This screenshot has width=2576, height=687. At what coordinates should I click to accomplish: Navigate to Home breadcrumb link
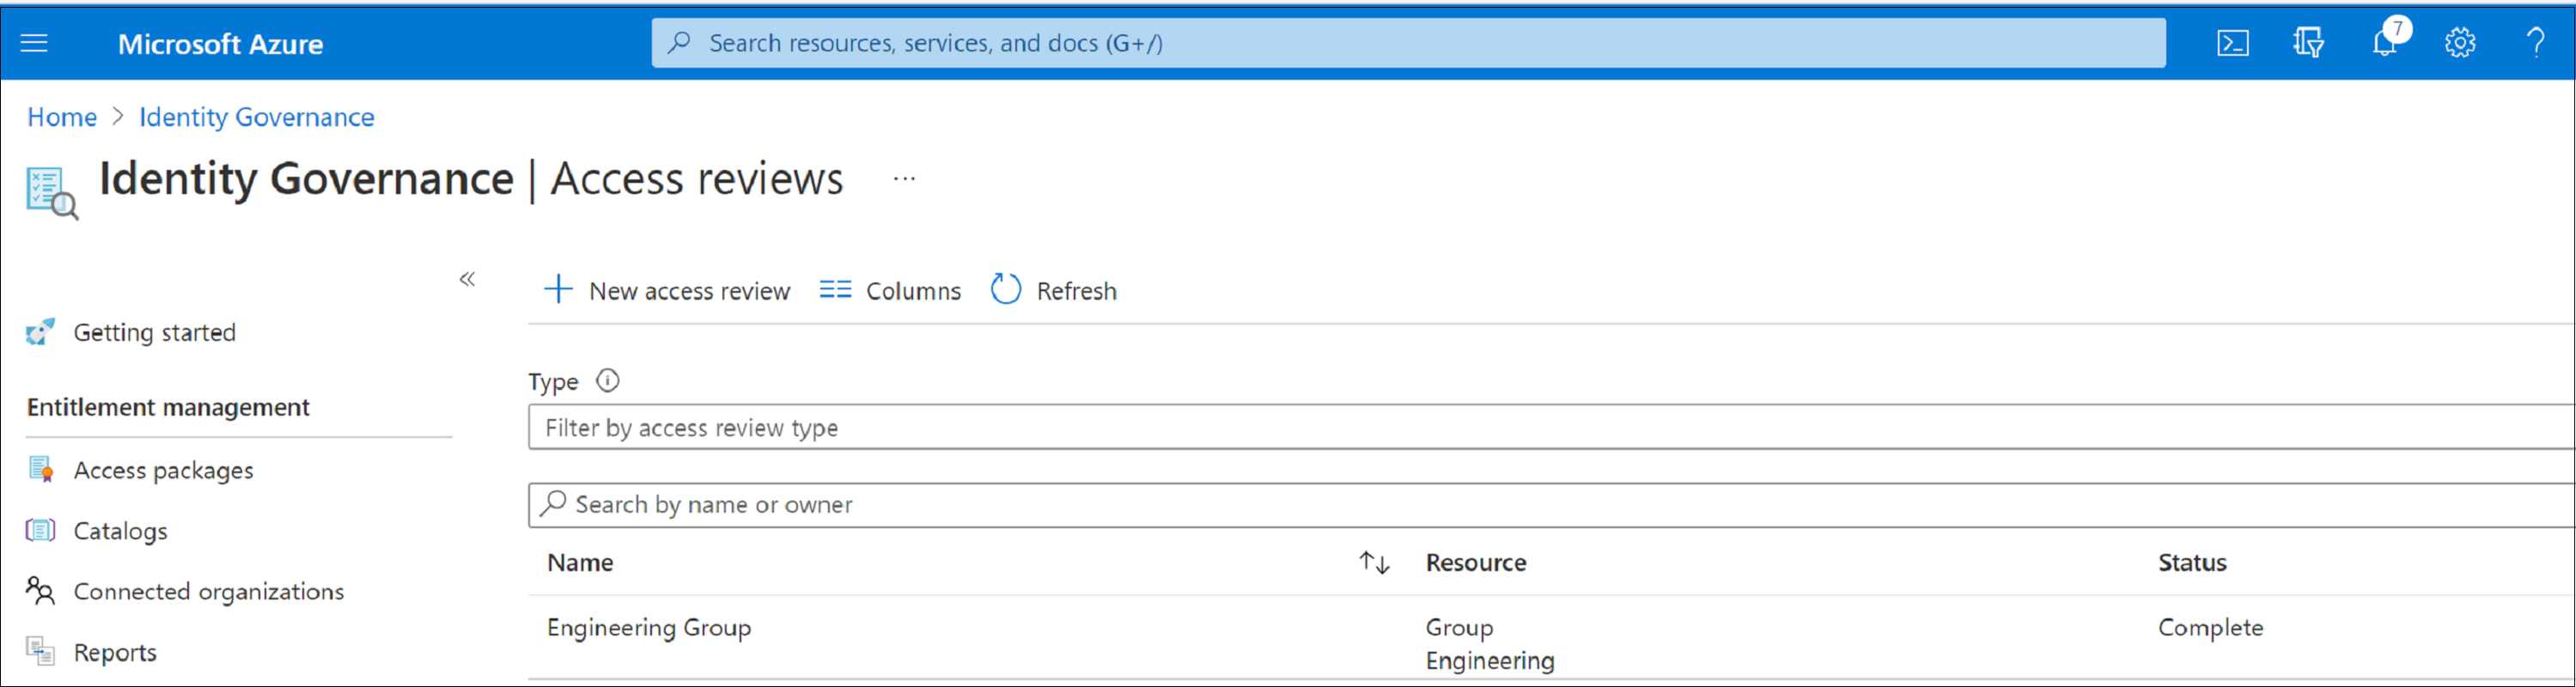point(62,117)
